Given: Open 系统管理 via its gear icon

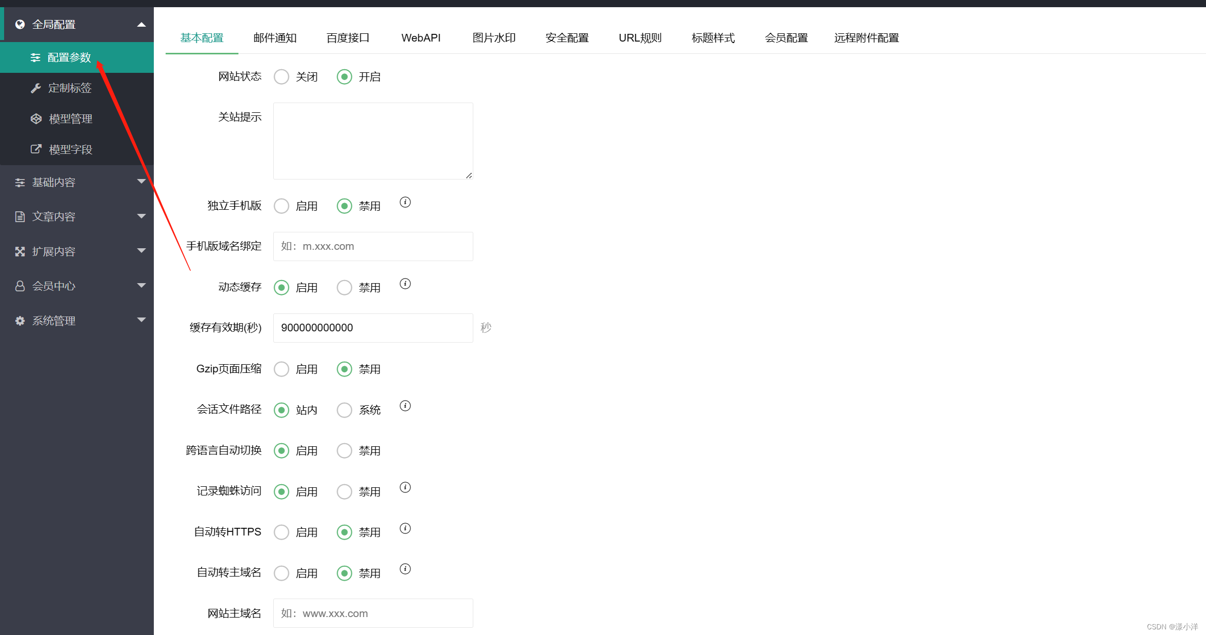Looking at the screenshot, I should point(19,320).
